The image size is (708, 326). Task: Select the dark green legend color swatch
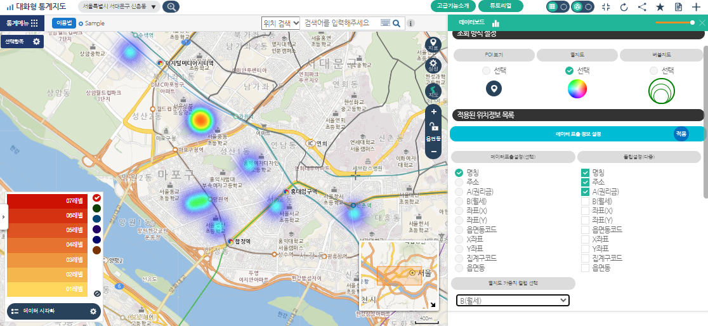point(96,208)
